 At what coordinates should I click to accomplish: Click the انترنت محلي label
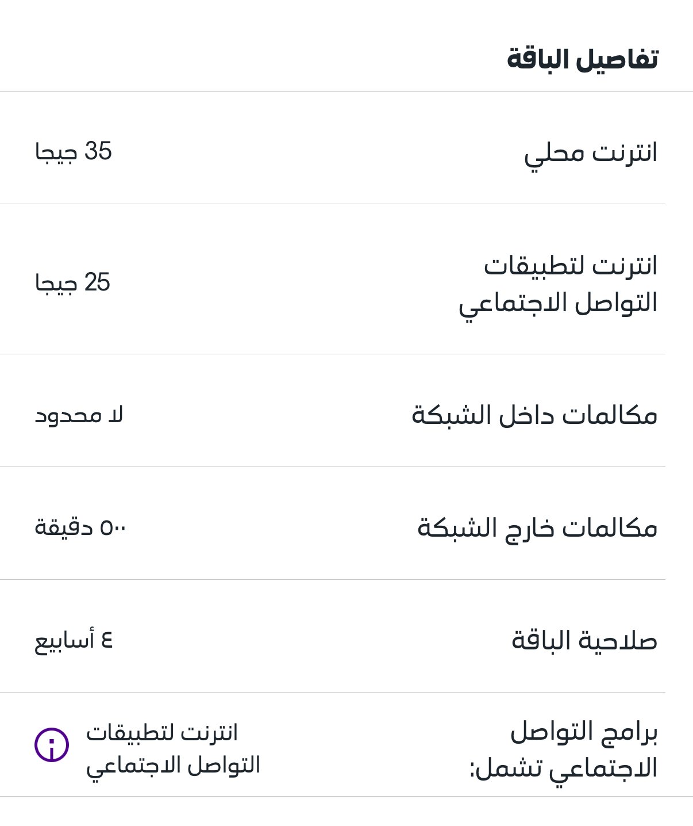(x=591, y=154)
